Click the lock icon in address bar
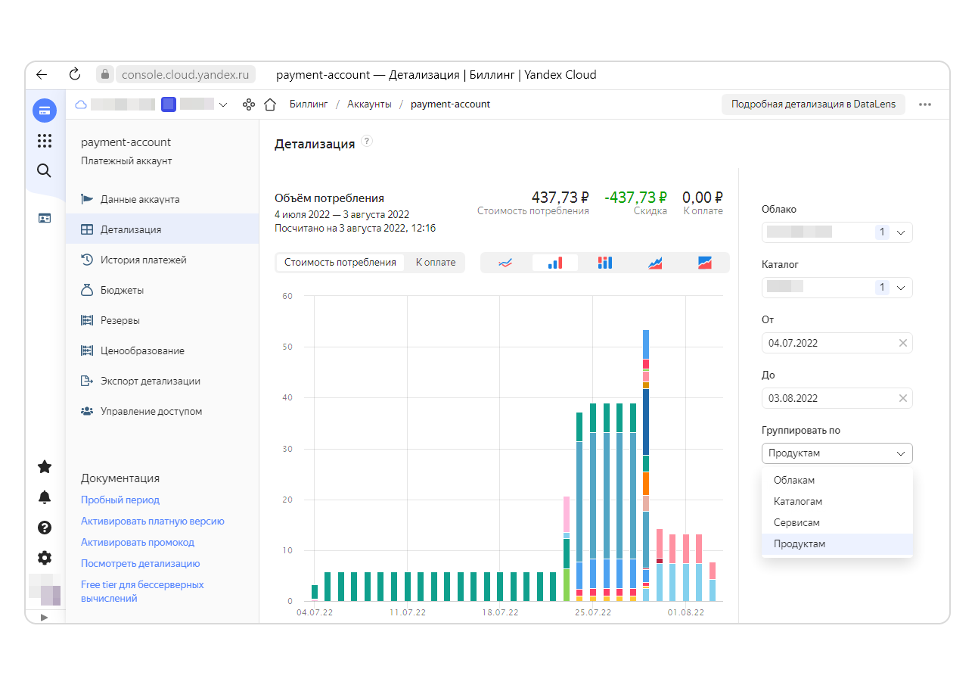 pyautogui.click(x=106, y=74)
